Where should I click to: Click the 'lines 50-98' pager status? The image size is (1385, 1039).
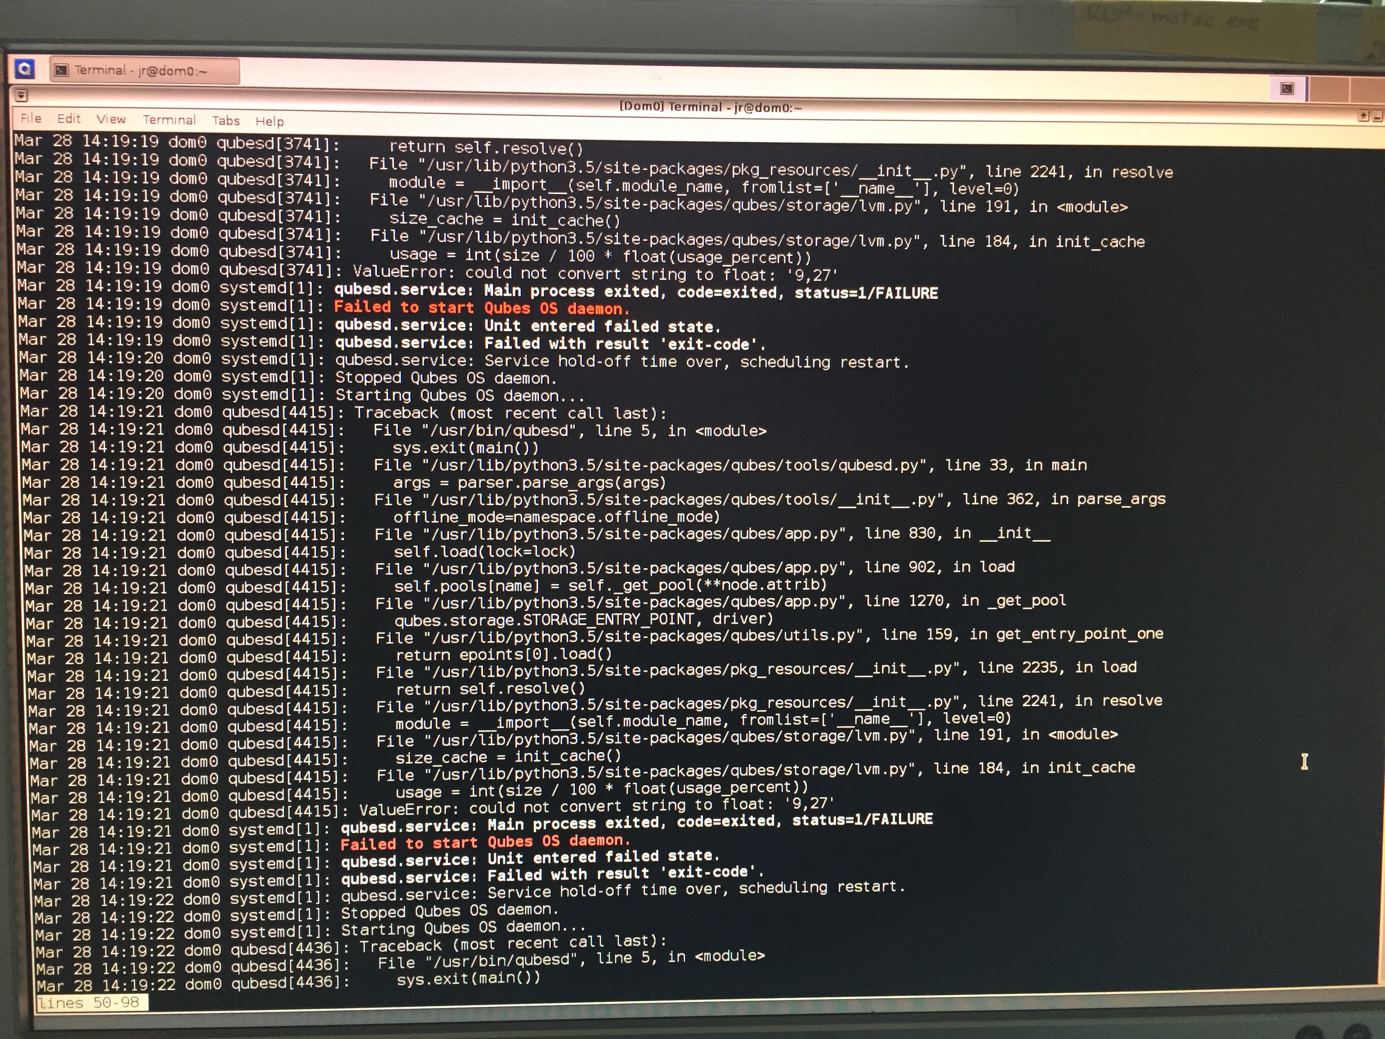pos(88,1002)
